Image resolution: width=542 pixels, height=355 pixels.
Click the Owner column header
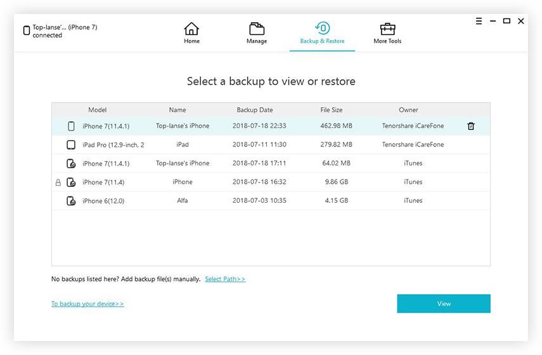coord(408,110)
